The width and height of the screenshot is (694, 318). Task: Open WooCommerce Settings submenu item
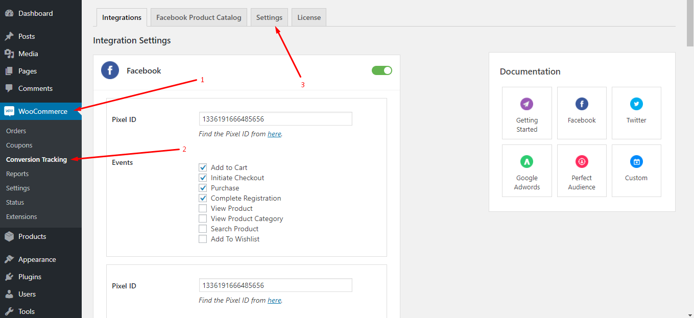tap(18, 188)
